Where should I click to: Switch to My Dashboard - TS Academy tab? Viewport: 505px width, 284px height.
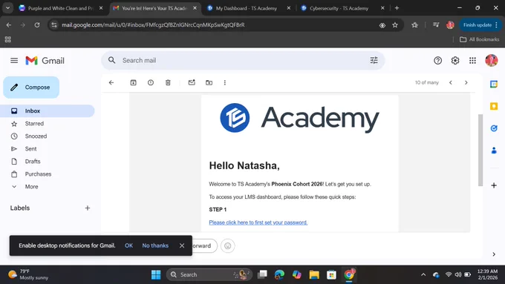point(247,8)
